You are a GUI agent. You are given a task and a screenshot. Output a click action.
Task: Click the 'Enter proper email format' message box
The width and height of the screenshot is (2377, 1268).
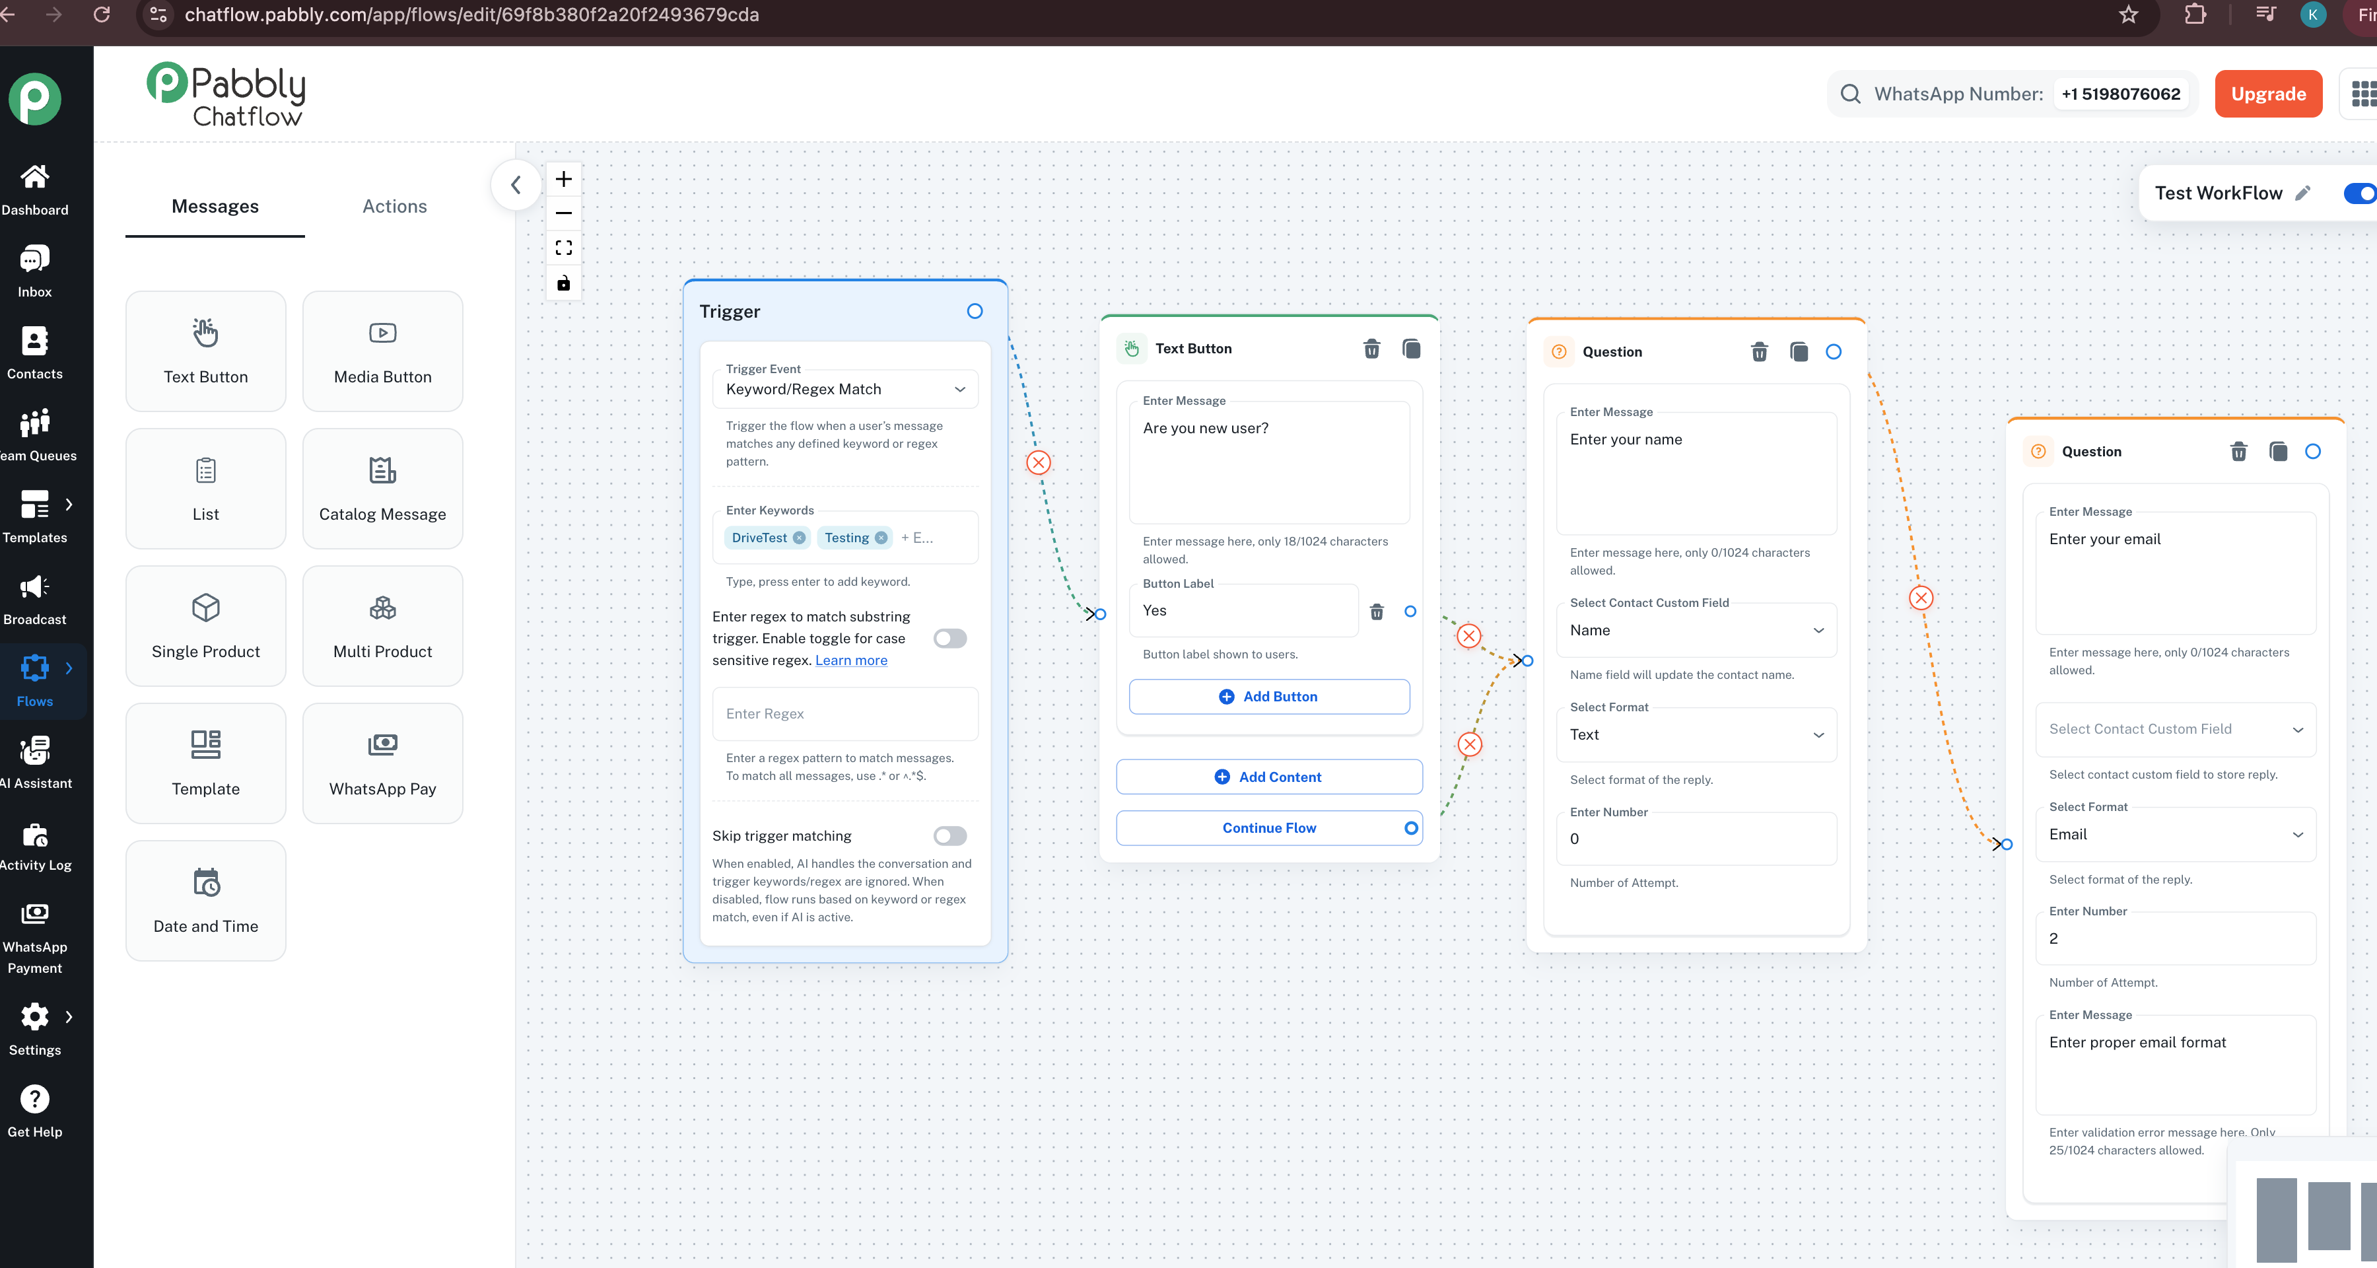coord(2176,1065)
